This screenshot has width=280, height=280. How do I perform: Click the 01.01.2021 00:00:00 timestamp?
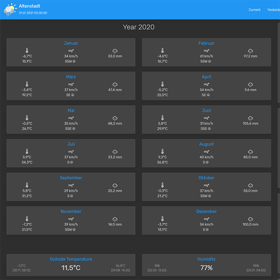(33, 13)
